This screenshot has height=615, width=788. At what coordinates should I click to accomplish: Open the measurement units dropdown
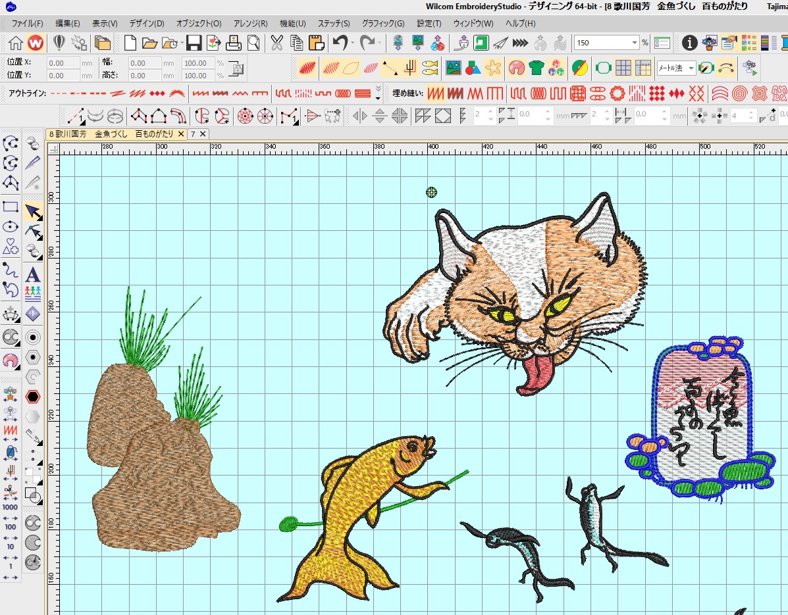pos(691,68)
